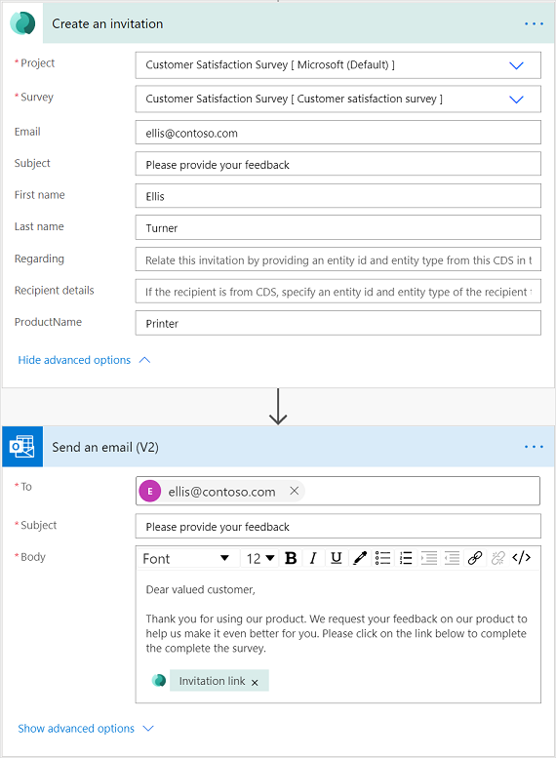The image size is (556, 758).
Task: Open the text highlight color pen
Action: point(360,558)
